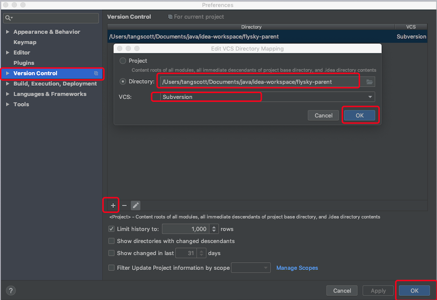Click the help question mark icon
This screenshot has width=437, height=300.
[11, 290]
